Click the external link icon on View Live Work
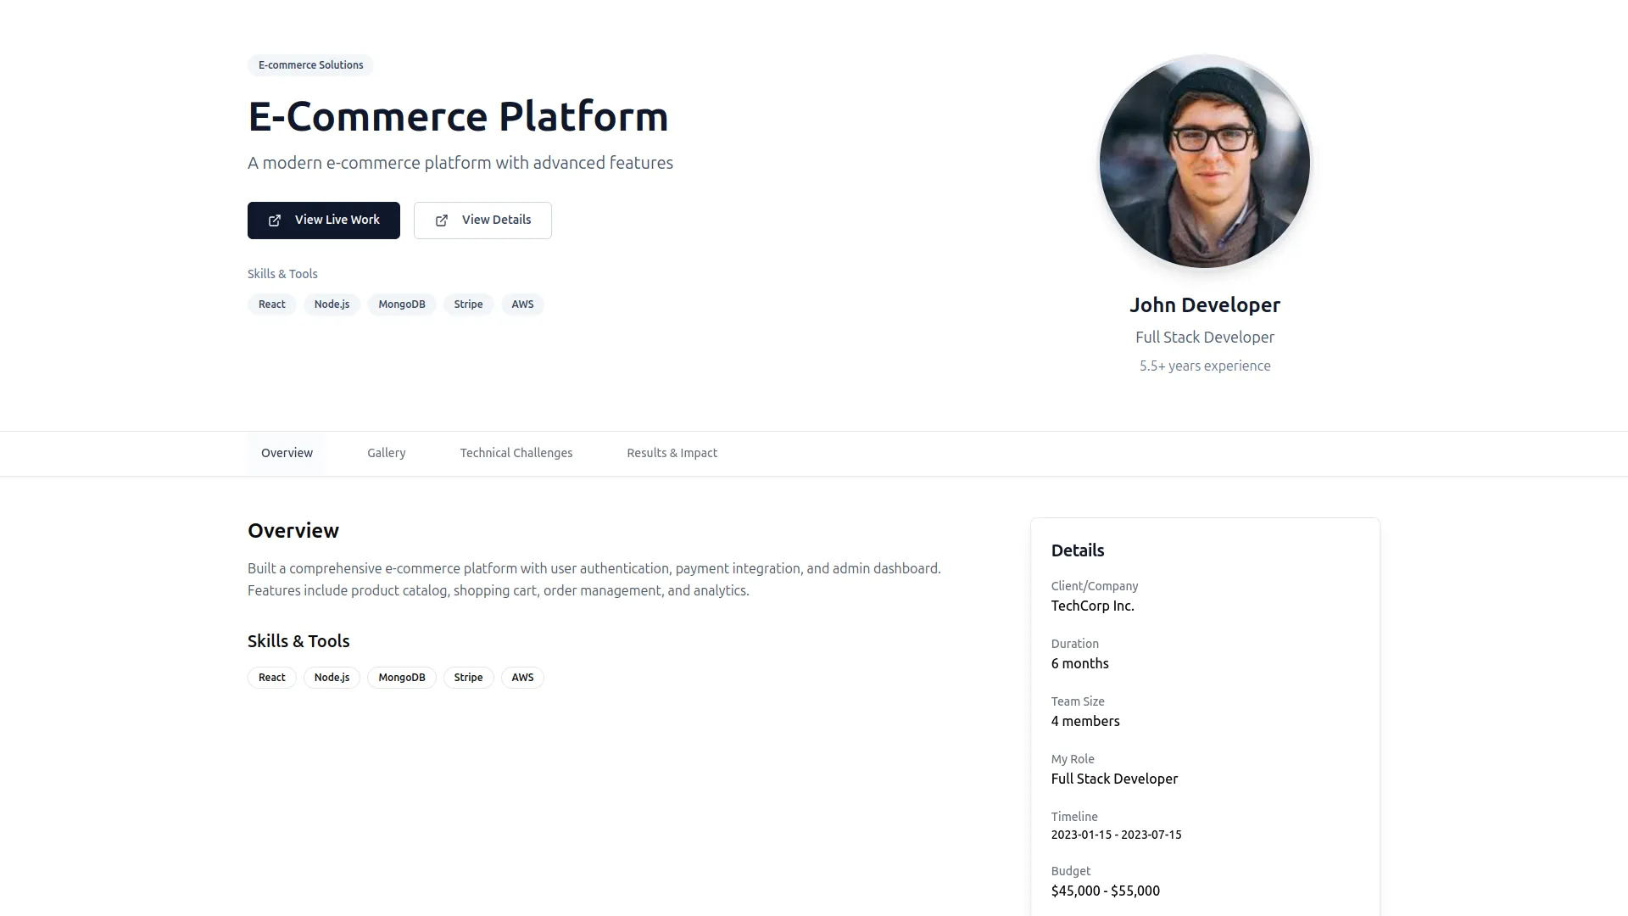Screen dimensions: 1628x916 [x=274, y=221]
